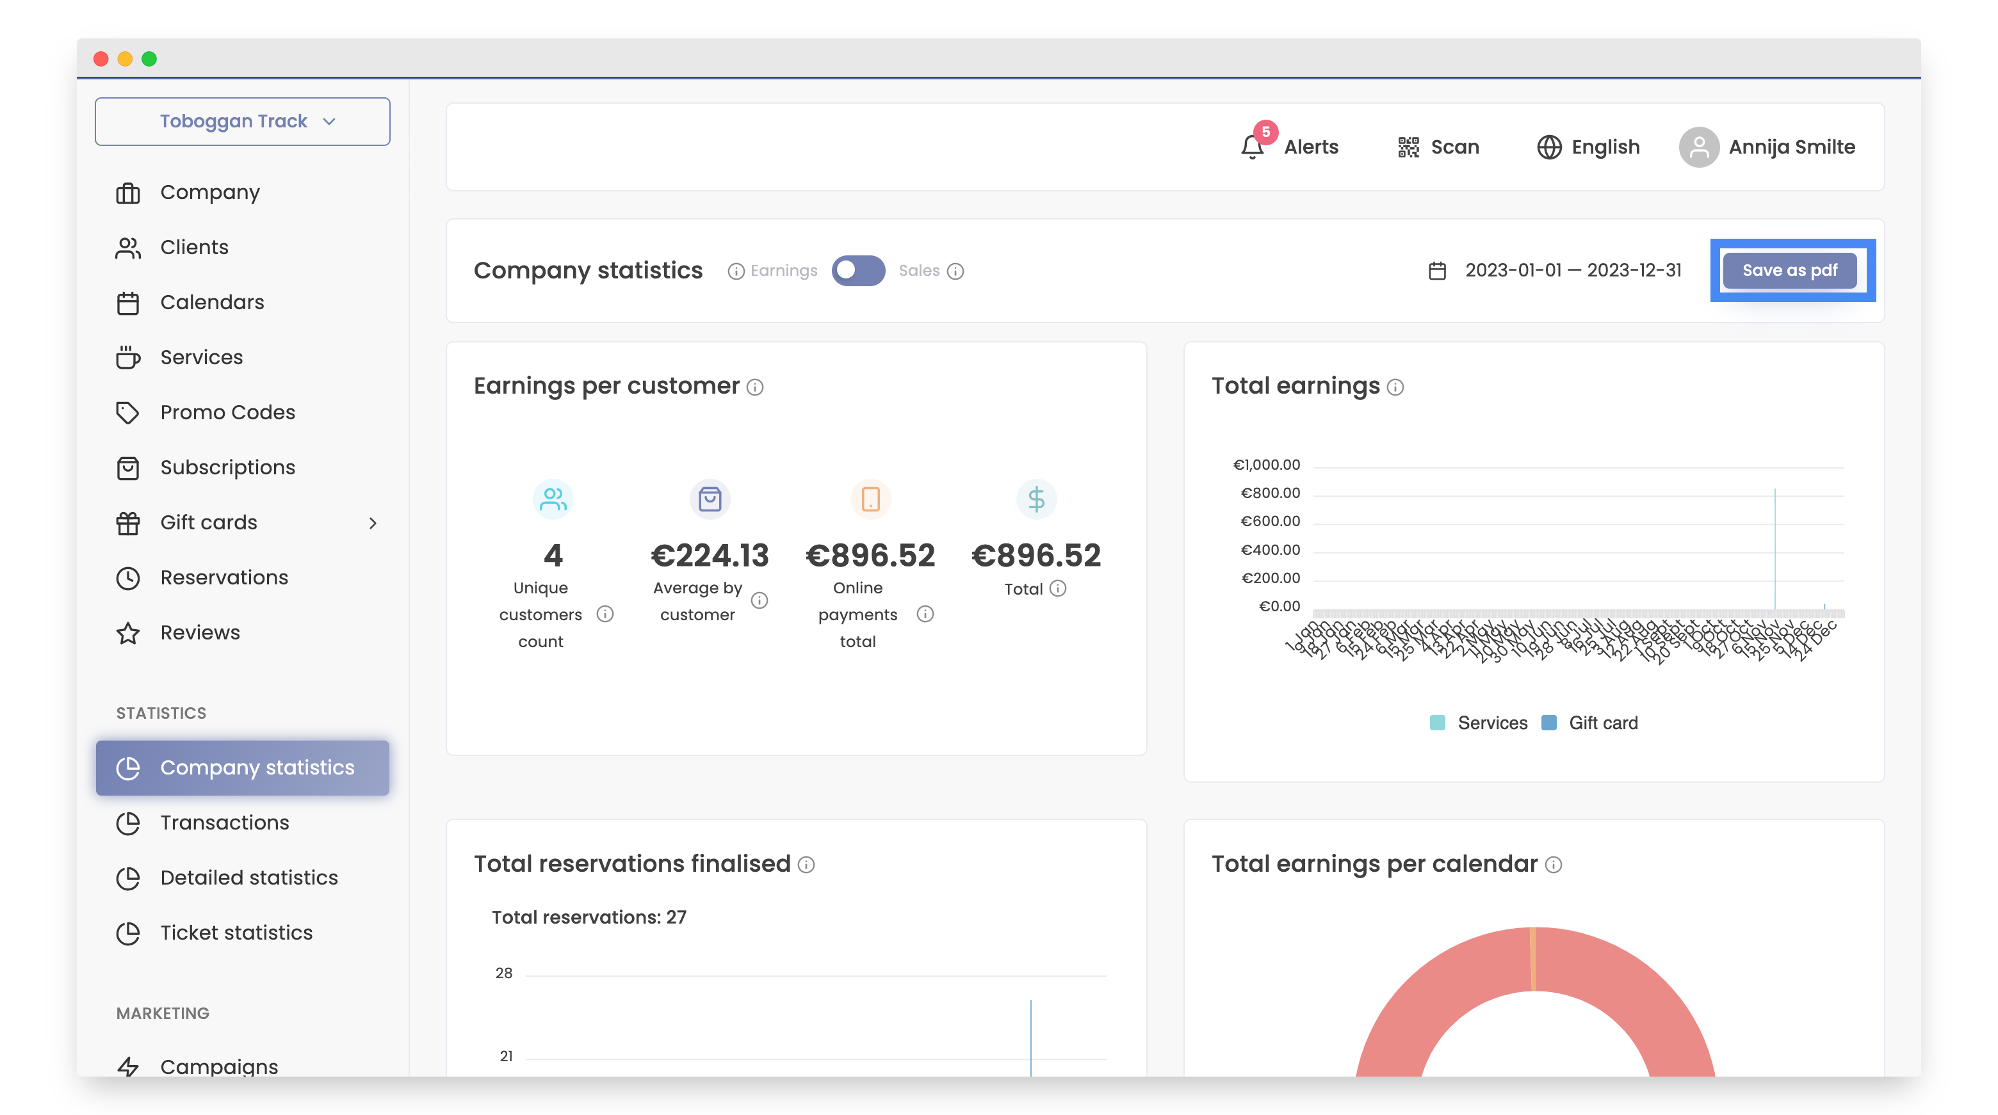Go to Detailed statistics page
The width and height of the screenshot is (1998, 1115).
coord(248,877)
